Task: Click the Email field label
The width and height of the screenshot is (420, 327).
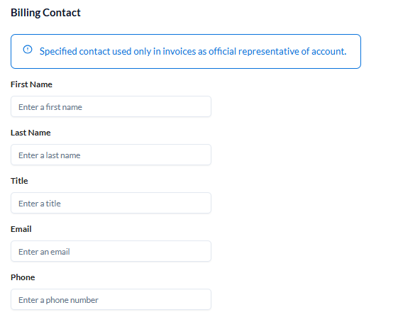Action: 21,229
